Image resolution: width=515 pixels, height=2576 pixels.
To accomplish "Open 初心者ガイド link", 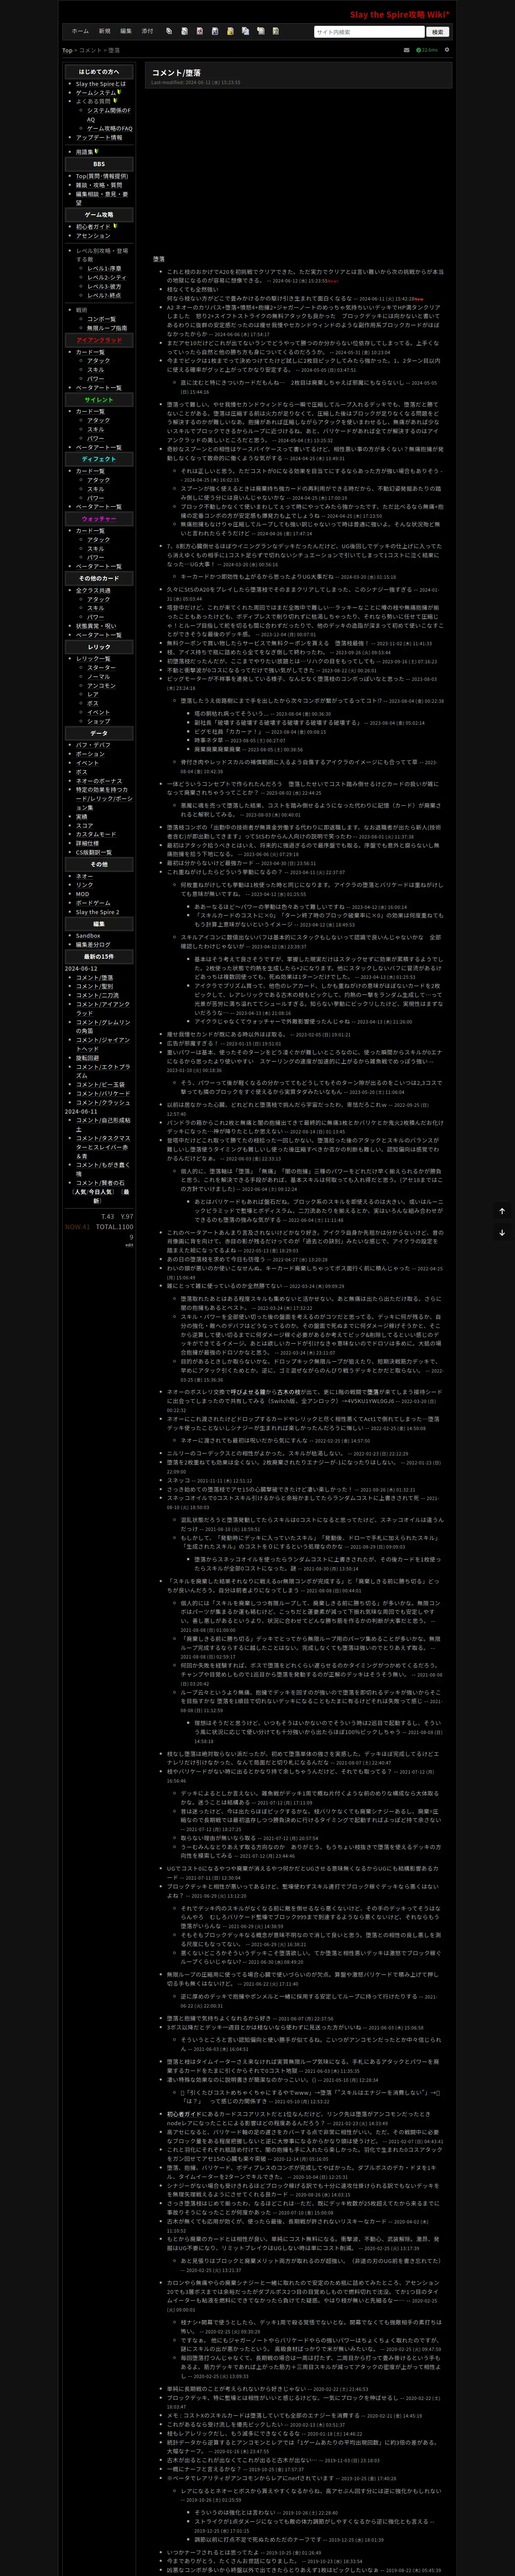I will (93, 227).
